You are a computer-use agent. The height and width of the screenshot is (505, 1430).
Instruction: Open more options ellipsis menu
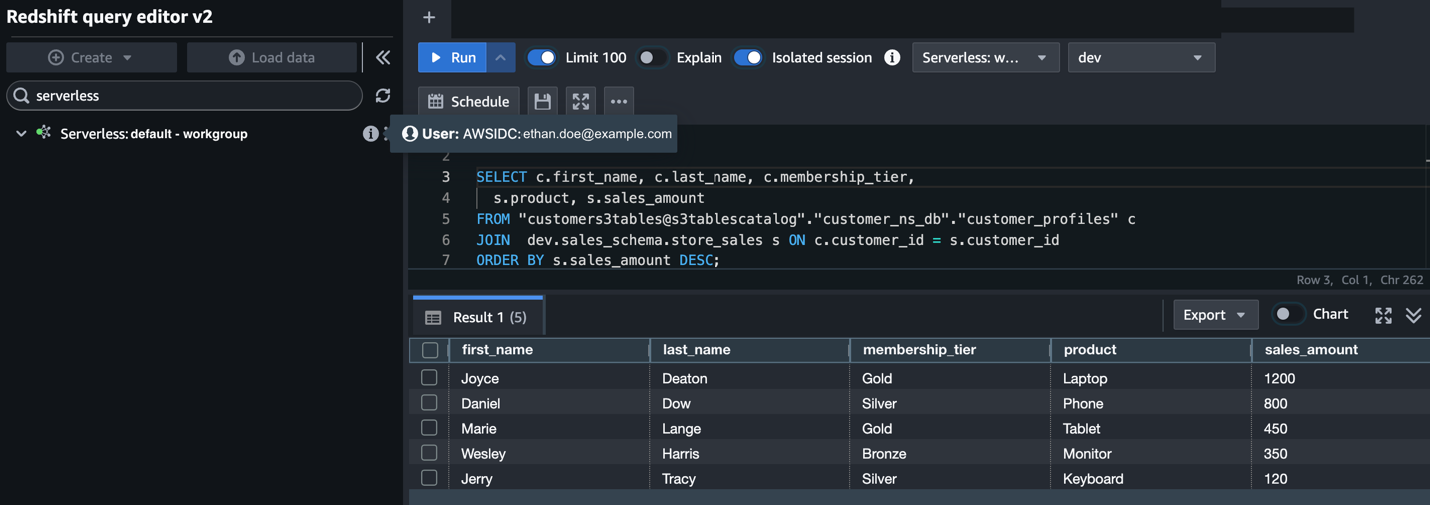click(x=619, y=101)
